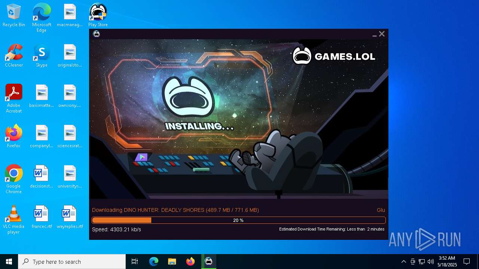This screenshot has height=269, width=479.
Task: Select the wayreplies.rtf document
Action: click(70, 217)
